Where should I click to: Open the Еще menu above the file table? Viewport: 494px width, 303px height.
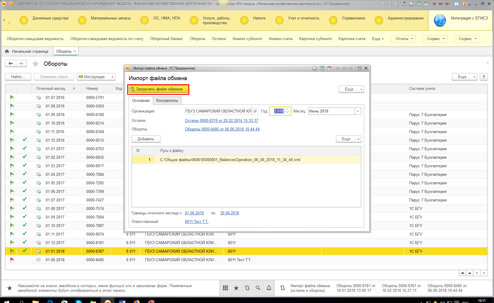349,139
